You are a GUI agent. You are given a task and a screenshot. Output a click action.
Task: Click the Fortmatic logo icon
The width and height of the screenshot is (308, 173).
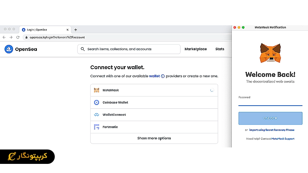97,127
